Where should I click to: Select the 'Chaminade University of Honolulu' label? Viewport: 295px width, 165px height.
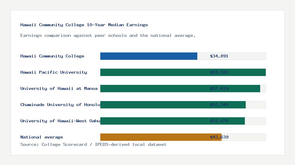coord(60,105)
